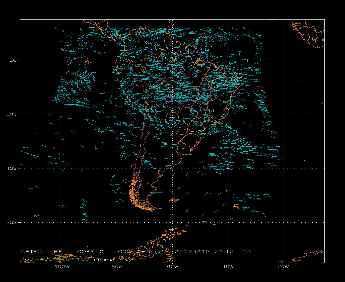
Task: Click the yellow 700-400 level legend
Action: tap(37, 259)
